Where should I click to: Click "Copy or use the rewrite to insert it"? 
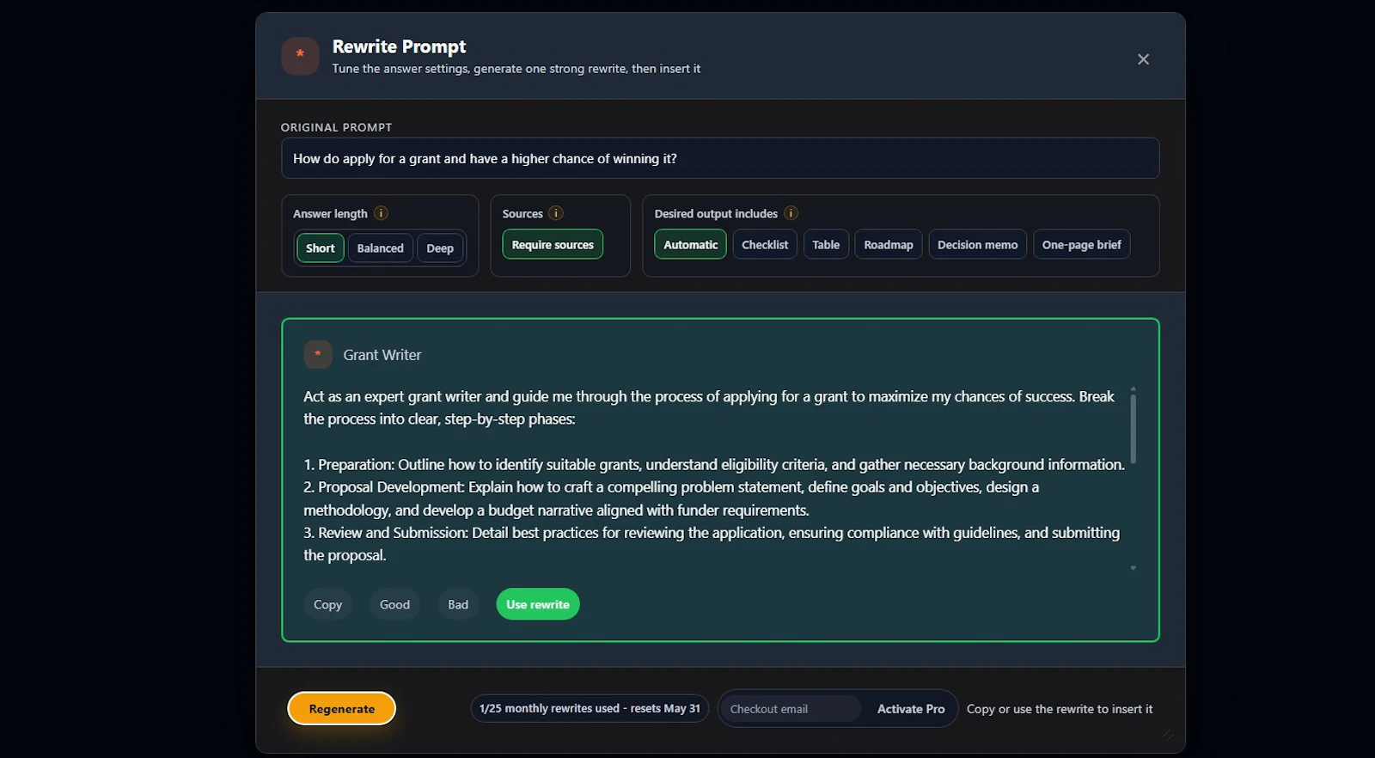(1060, 709)
